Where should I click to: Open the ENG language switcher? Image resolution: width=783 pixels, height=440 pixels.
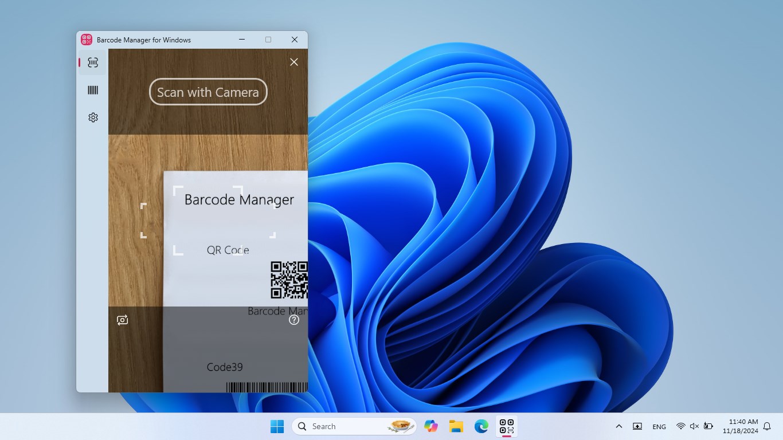click(659, 426)
